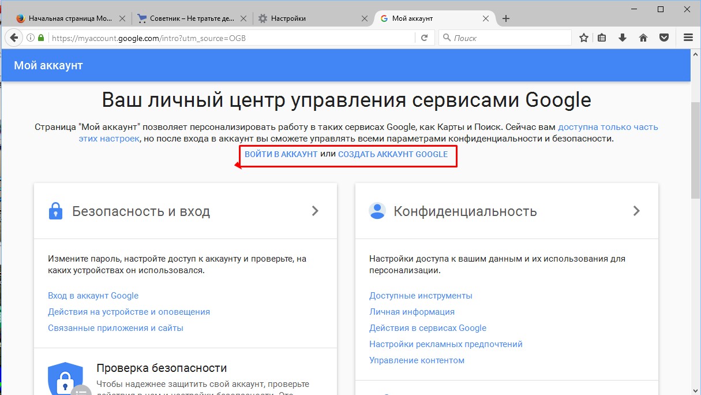The image size is (701, 395).
Task: Click the vertical page scrollbar
Action: click(x=695, y=150)
